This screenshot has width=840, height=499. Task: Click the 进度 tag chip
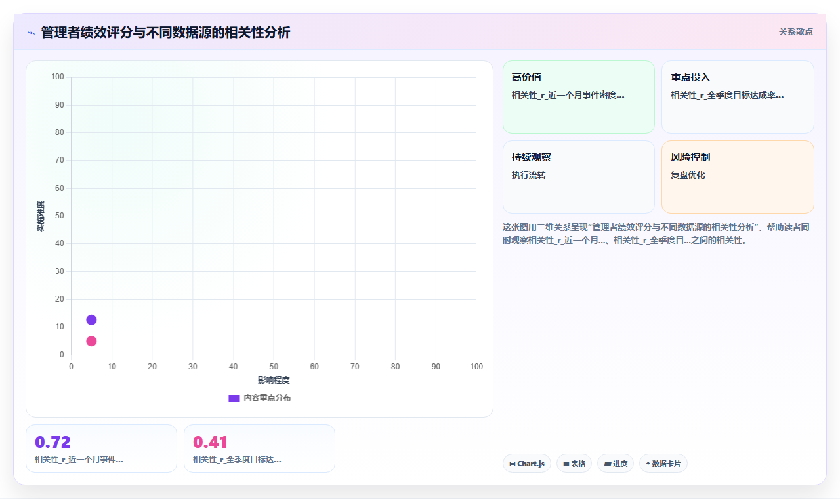click(616, 464)
